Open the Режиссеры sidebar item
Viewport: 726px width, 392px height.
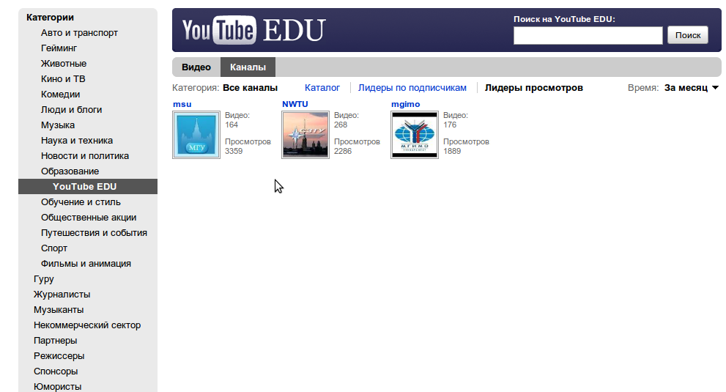pos(59,356)
